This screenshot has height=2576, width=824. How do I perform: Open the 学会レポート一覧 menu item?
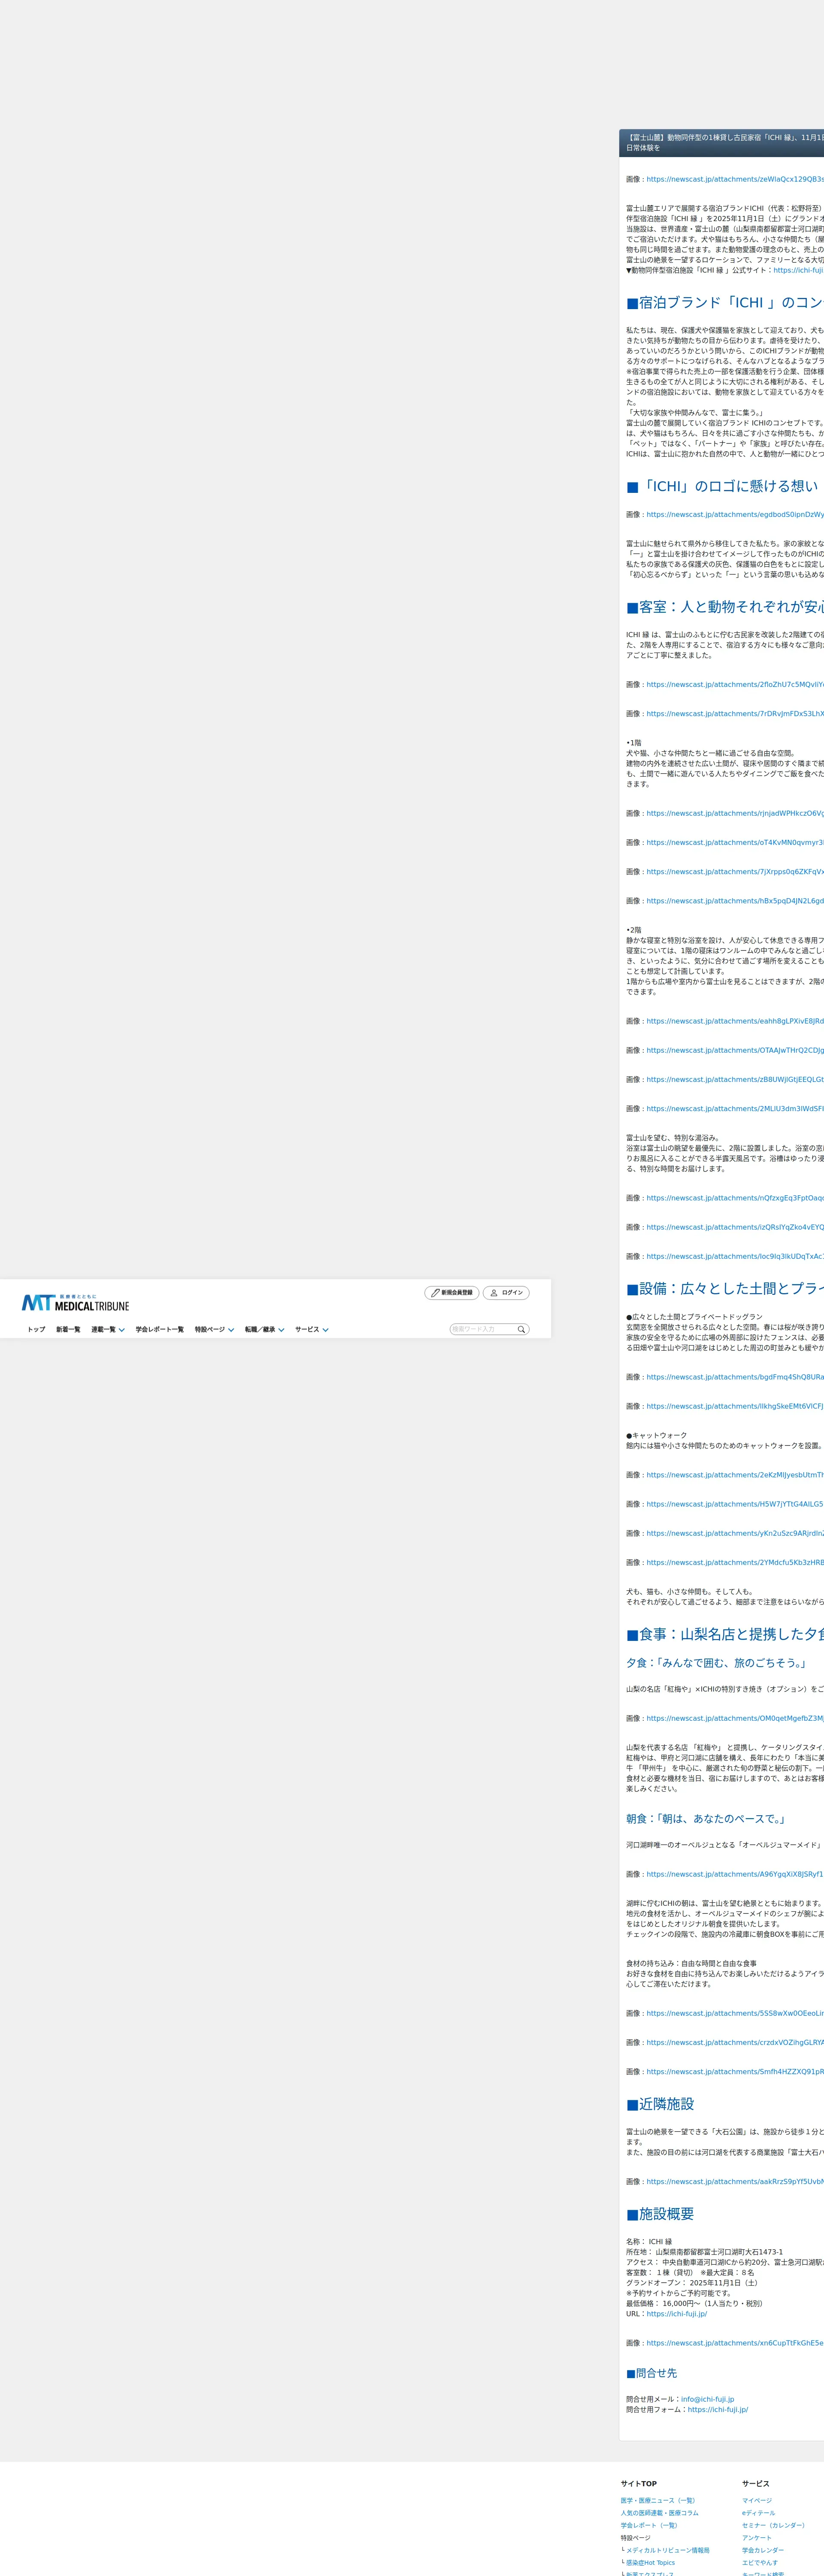(x=160, y=1330)
